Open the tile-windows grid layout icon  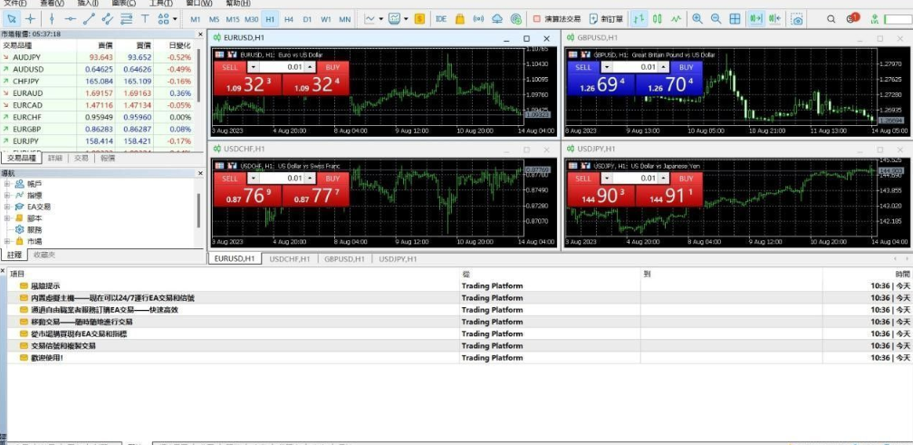coord(735,18)
